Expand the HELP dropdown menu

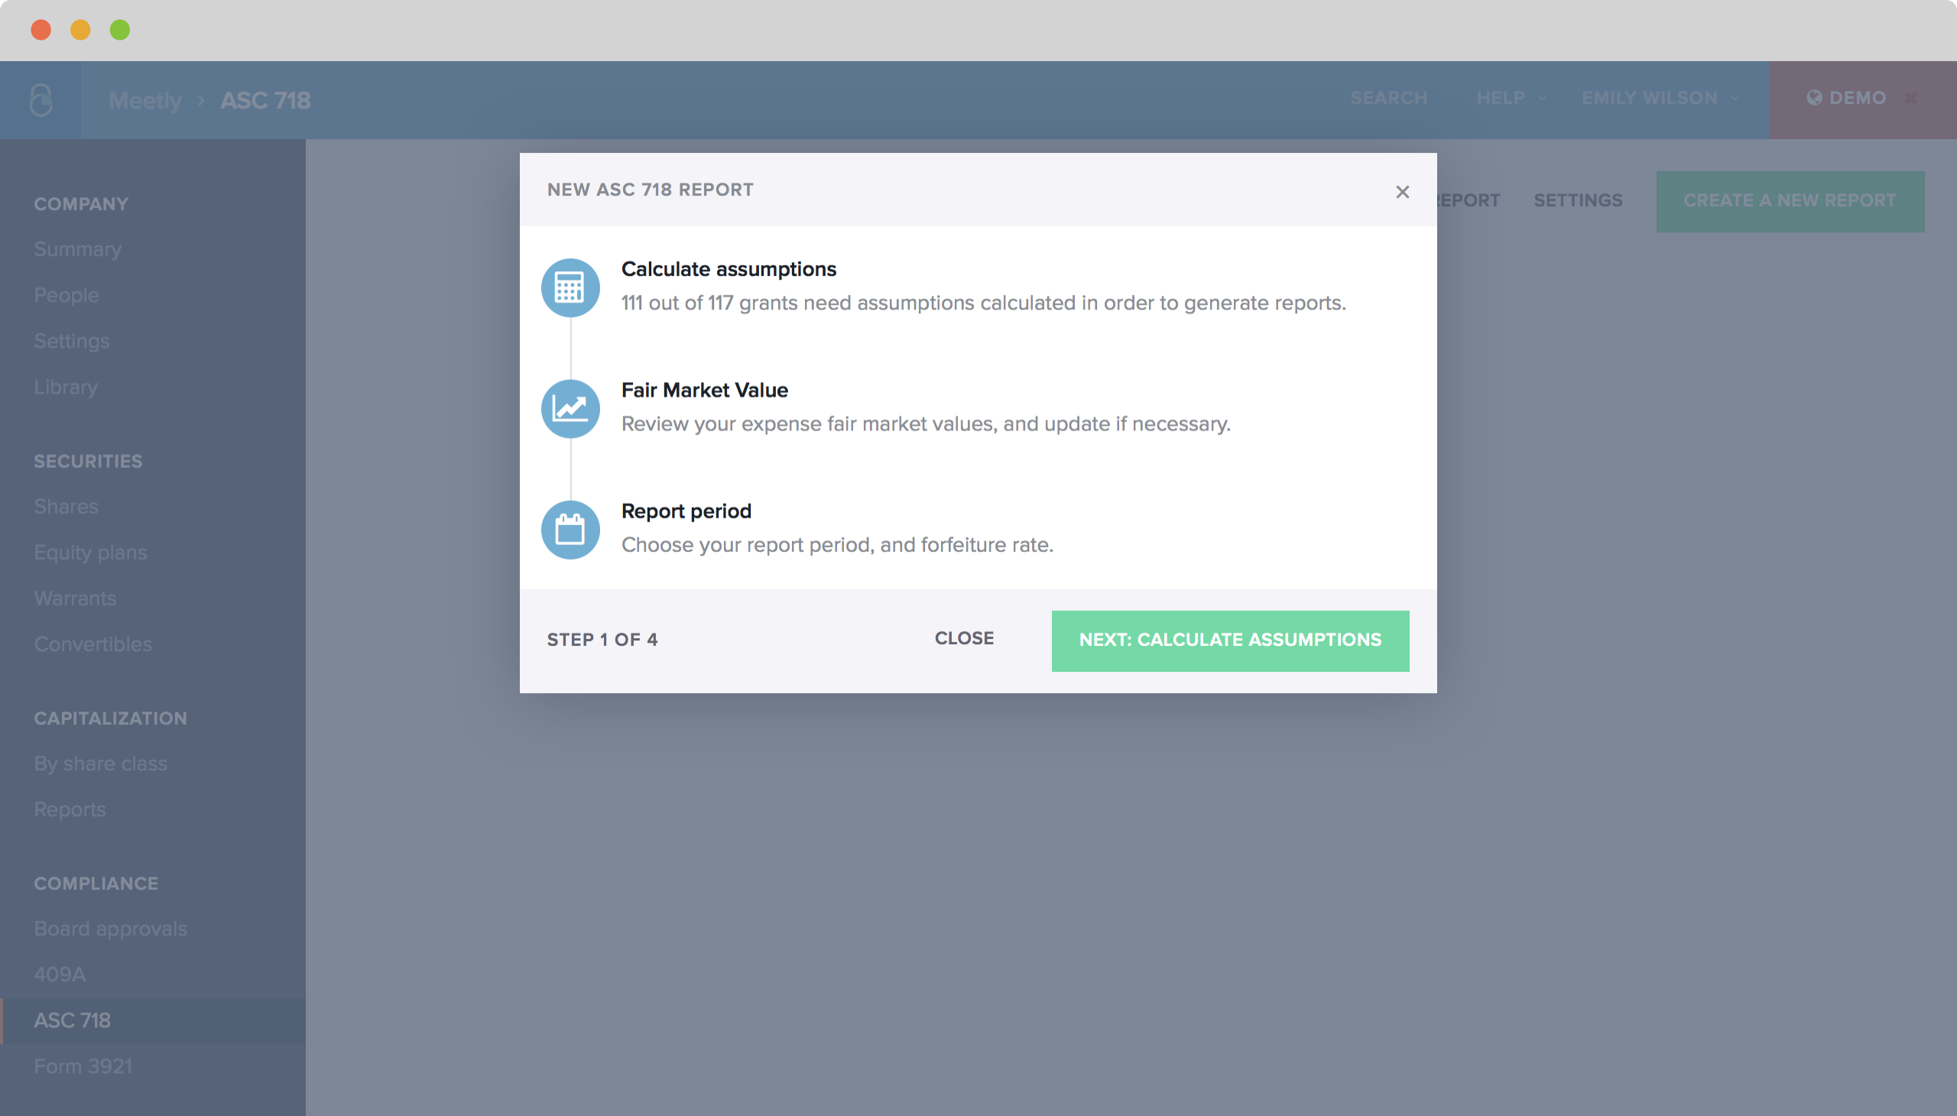pos(1510,98)
